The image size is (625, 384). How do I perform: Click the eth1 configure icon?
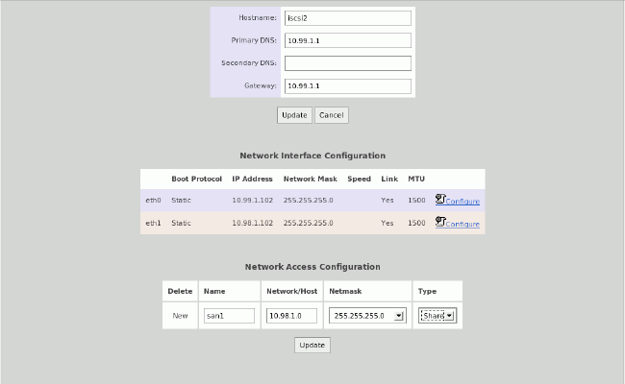pos(440,222)
